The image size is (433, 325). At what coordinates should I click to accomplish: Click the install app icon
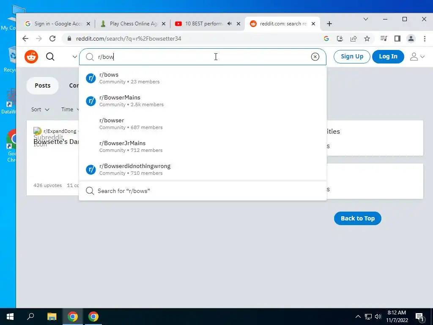point(340,39)
